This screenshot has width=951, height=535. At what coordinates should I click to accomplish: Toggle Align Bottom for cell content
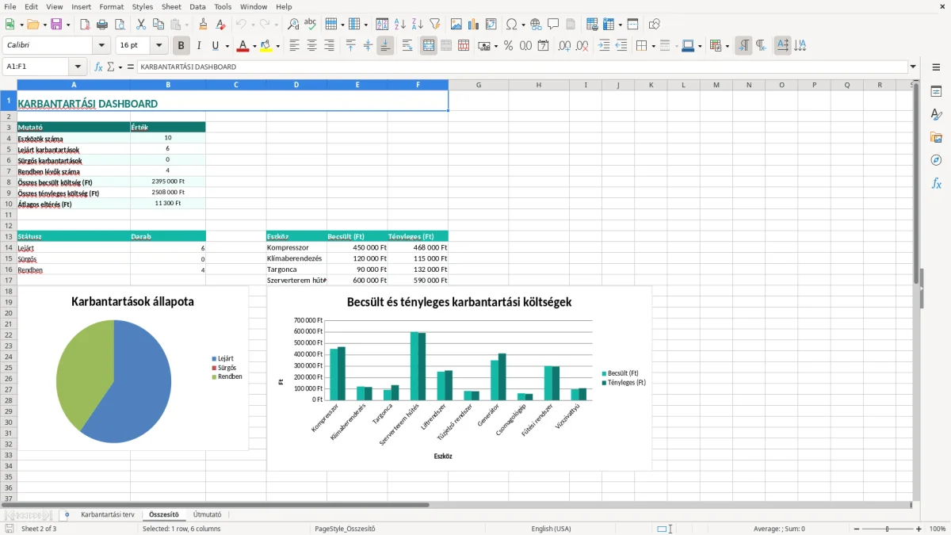385,46
